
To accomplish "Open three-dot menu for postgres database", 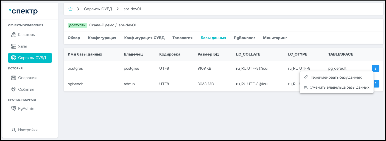I will 375,68.
